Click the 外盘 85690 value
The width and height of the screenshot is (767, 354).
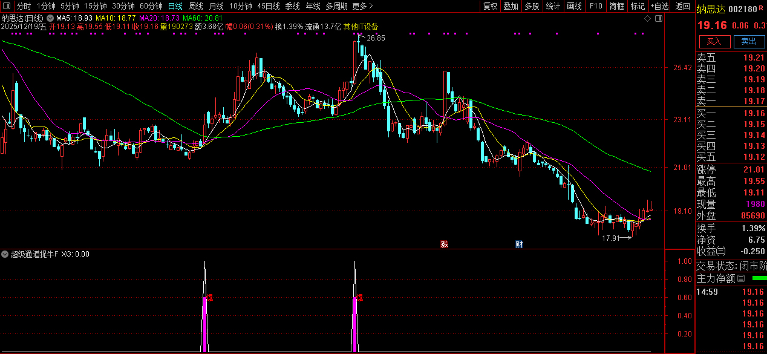752,215
